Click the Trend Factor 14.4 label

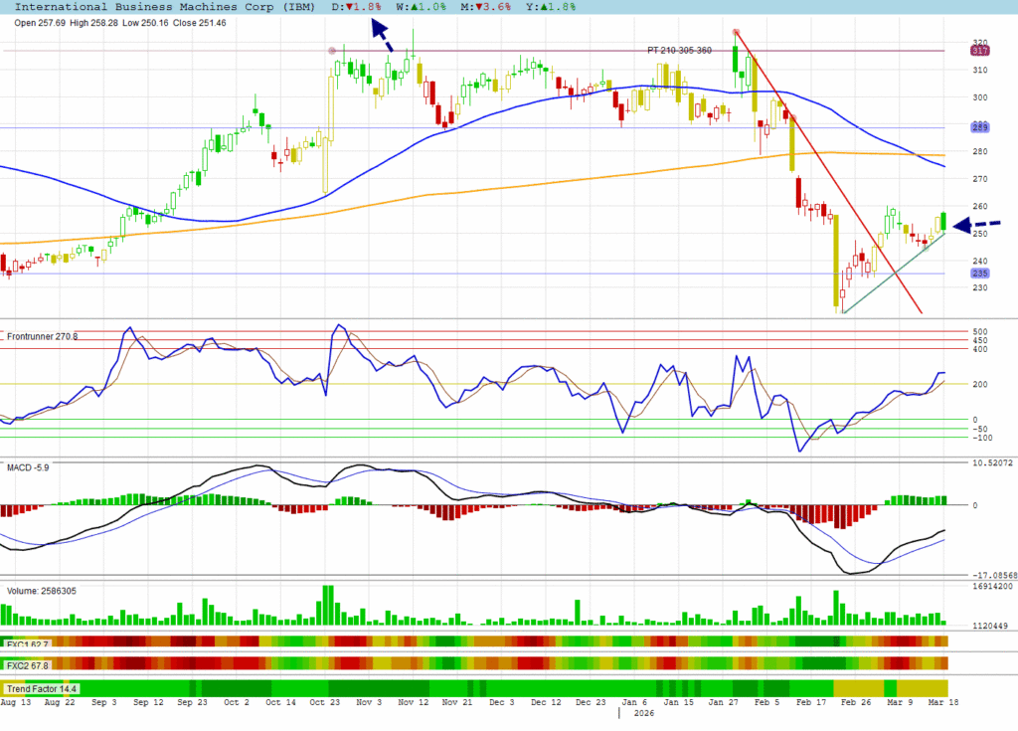[42, 688]
